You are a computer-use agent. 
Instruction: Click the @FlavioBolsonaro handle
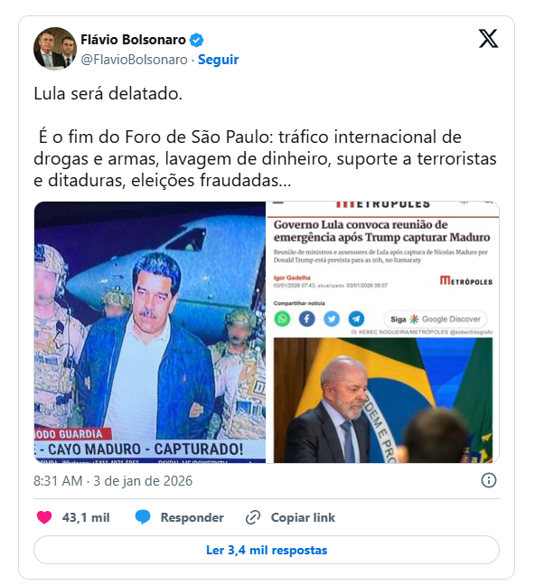click(x=134, y=60)
